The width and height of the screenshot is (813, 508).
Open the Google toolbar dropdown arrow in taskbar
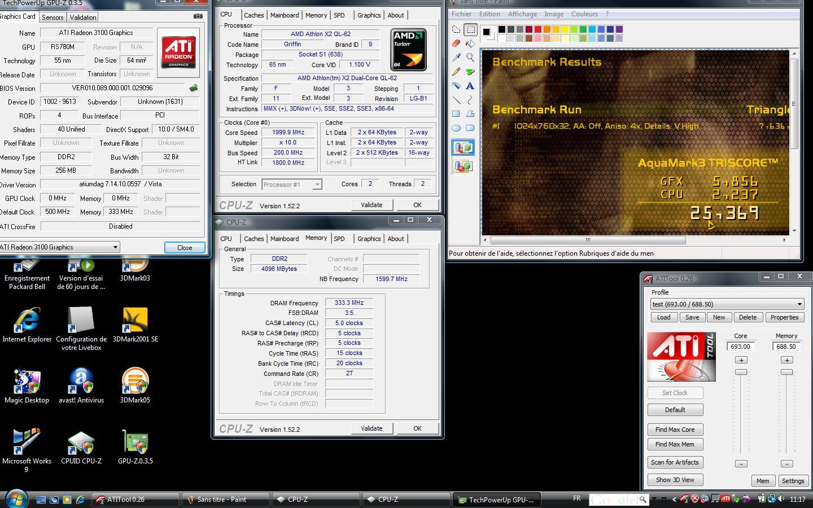[654, 499]
